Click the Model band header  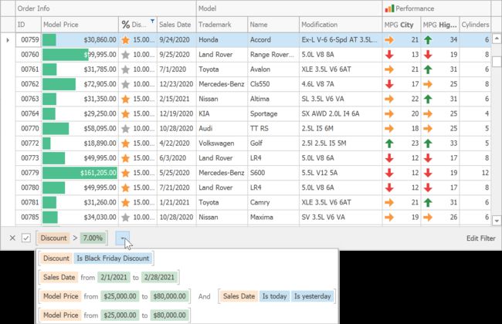click(289, 8)
